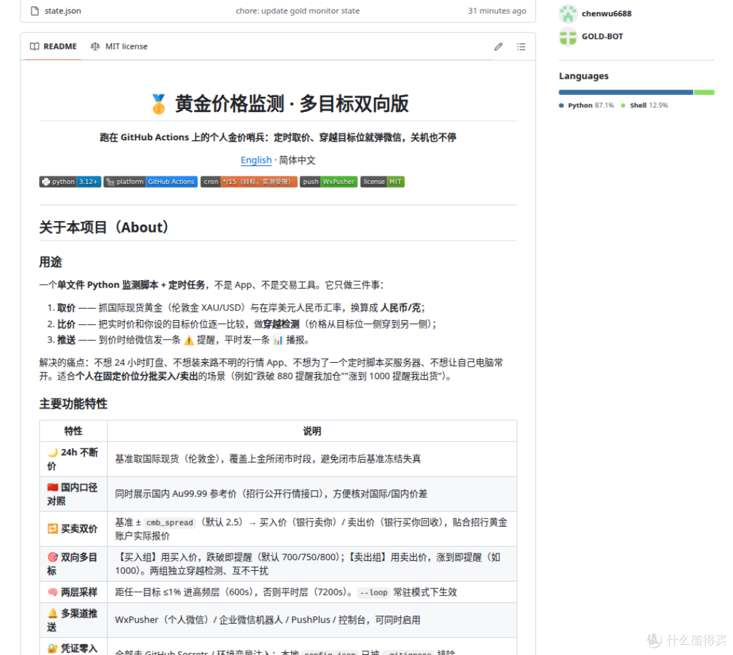Click the '买卖双价' table cell
Image resolution: width=733 pixels, height=655 pixels.
point(73,529)
